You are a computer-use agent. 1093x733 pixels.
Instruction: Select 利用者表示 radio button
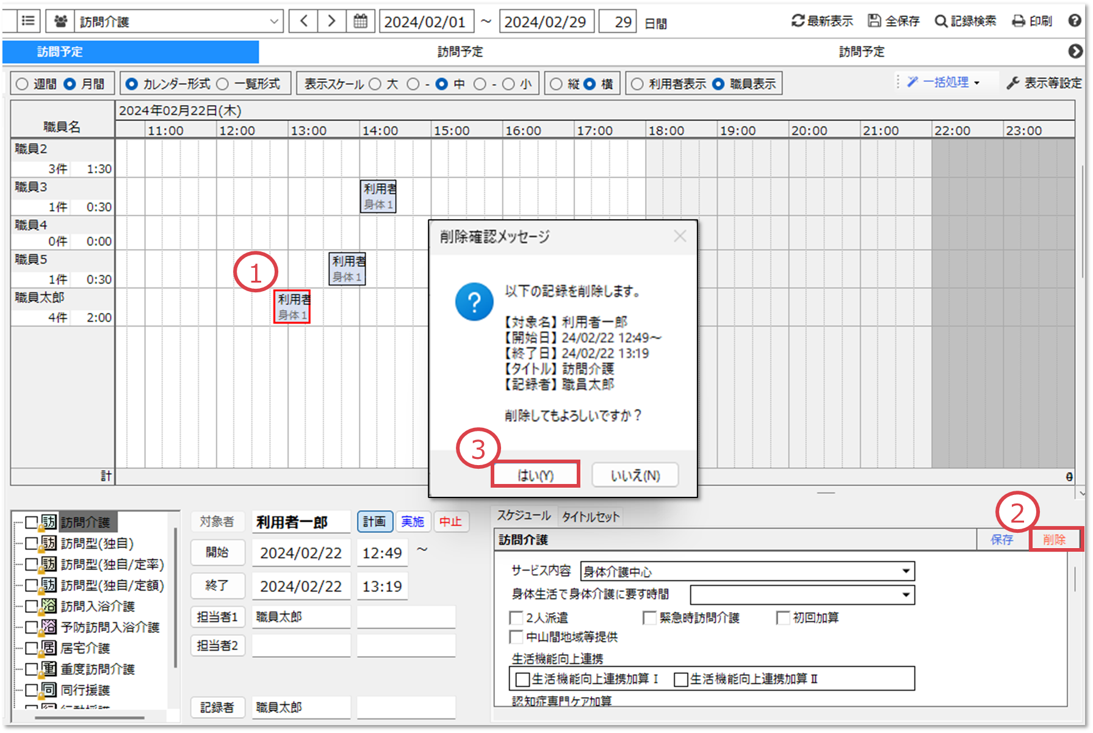tap(637, 84)
